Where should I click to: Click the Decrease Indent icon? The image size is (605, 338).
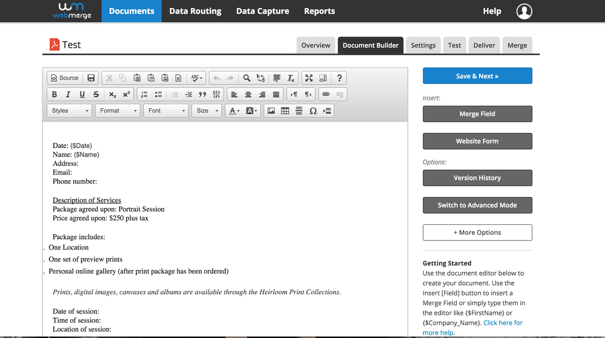coord(175,94)
